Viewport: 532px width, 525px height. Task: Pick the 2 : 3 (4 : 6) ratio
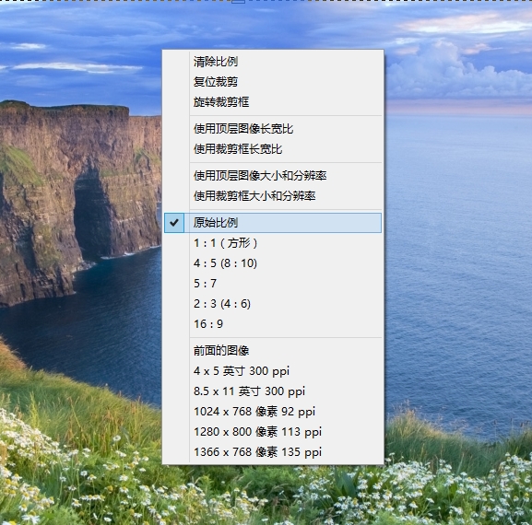[273, 304]
